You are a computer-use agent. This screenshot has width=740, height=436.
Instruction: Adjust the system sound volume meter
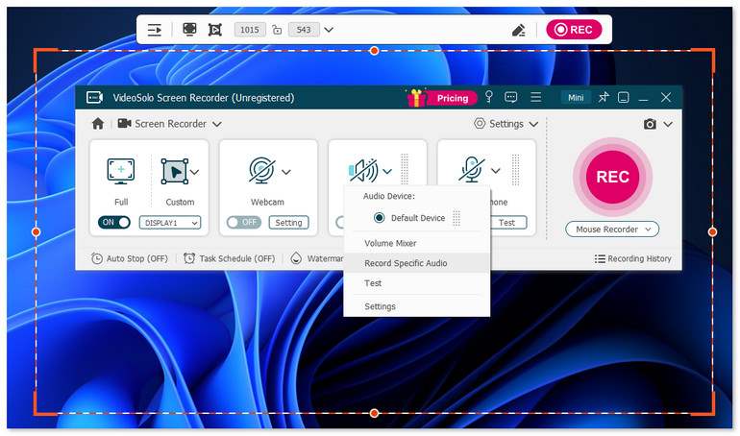coord(405,169)
